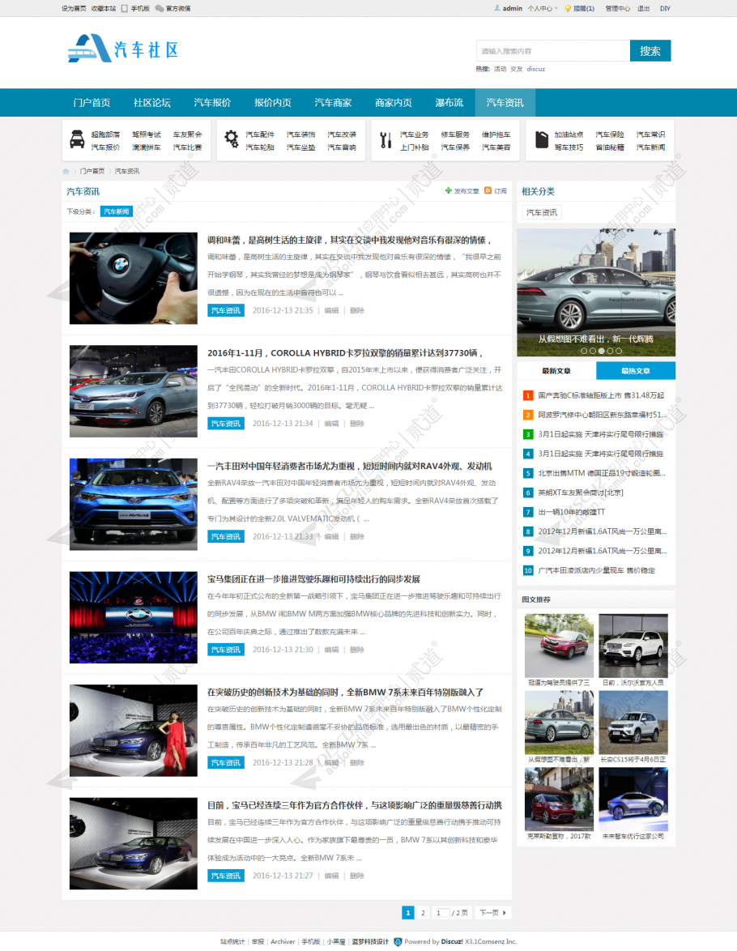Click the car icon beside 超跑部落
The width and height of the screenshot is (737, 951).
(x=77, y=139)
